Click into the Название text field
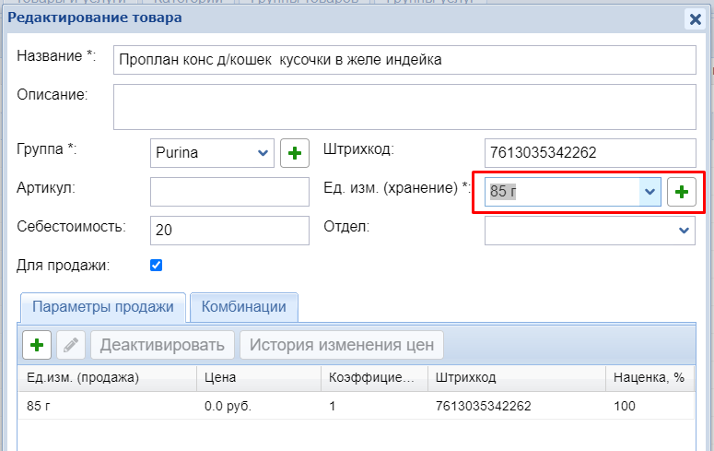The image size is (714, 451). pyautogui.click(x=404, y=60)
